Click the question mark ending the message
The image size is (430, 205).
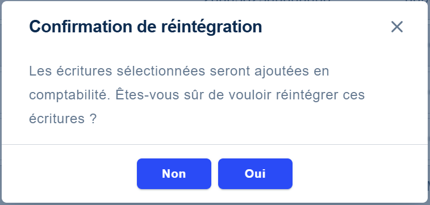(x=94, y=119)
